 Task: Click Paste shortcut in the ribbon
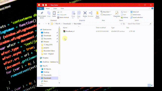(63, 17)
